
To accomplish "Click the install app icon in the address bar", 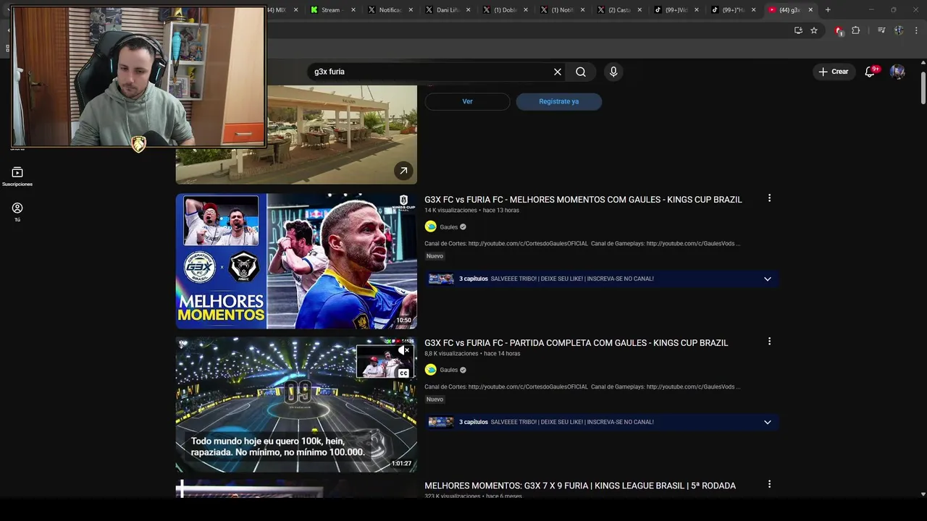I will point(798,30).
